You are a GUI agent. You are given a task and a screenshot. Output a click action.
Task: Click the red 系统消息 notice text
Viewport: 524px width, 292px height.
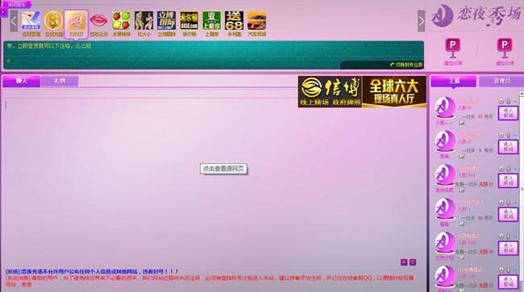coord(210,281)
